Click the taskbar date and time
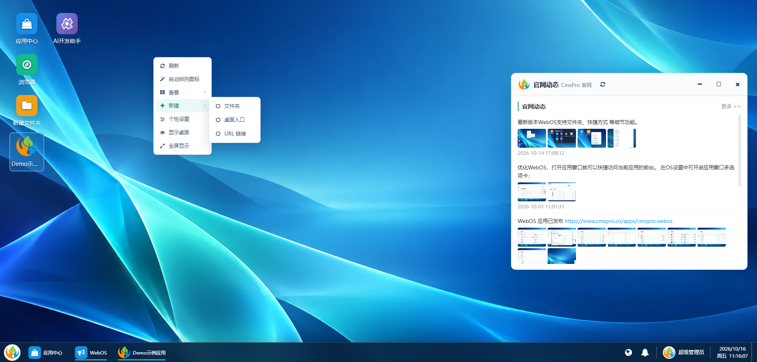Screen dimensions: 757x362 coord(732,353)
